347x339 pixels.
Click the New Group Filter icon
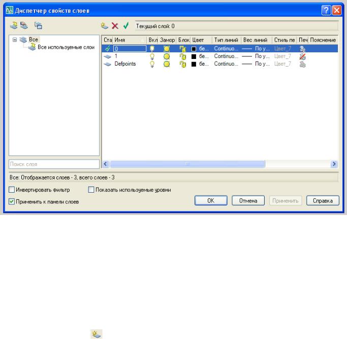coord(24,25)
